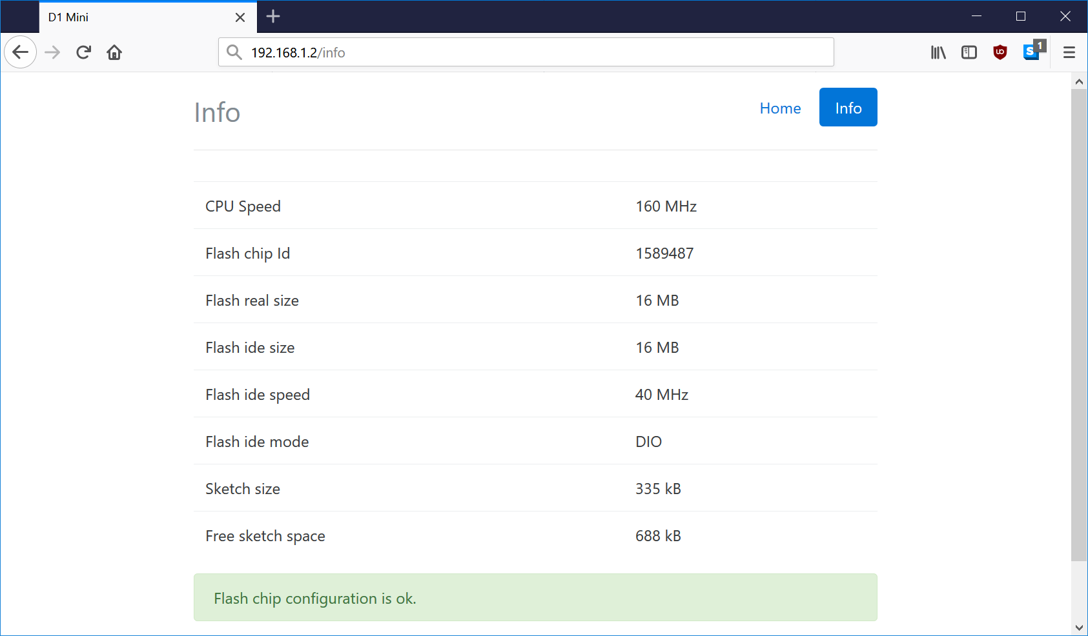Click the 335 kB value

click(x=658, y=489)
